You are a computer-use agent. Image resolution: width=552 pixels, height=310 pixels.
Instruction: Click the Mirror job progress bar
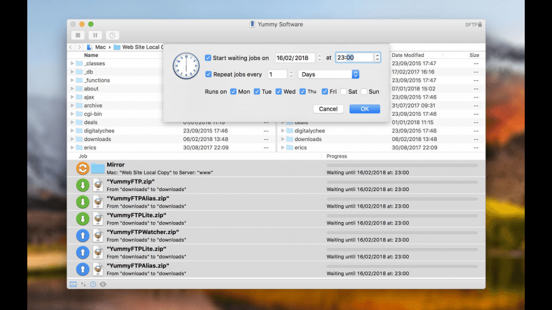(x=402, y=165)
